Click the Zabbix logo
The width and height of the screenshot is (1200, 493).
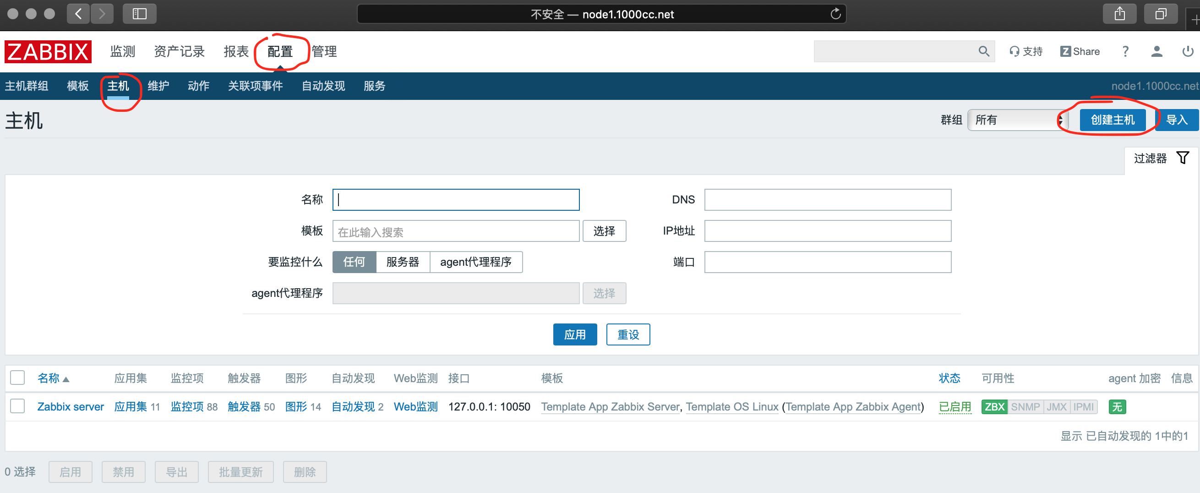pyautogui.click(x=48, y=51)
